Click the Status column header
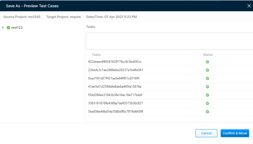The width and height of the screenshot is (253, 144). click(x=208, y=55)
